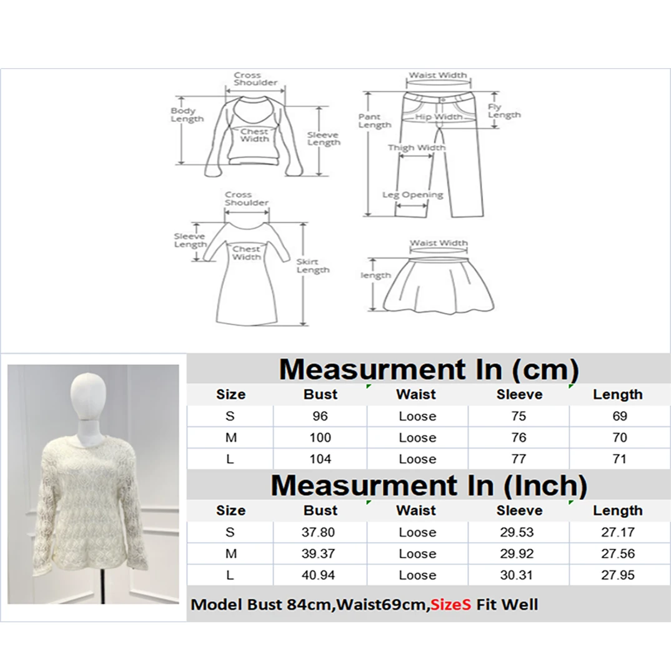The image size is (671, 671).
Task: Select bust value 96 for size S
Action: click(x=320, y=416)
